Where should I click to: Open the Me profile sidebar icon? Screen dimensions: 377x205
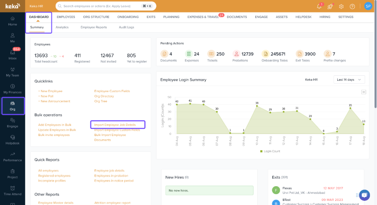[x=13, y=38]
